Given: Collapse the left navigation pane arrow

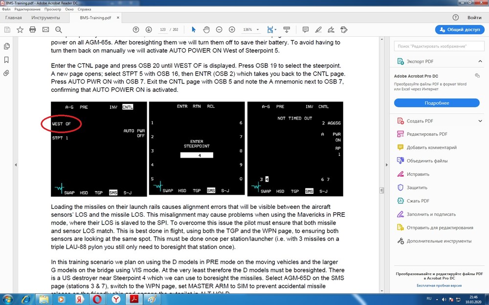Looking at the screenshot, I should click(16, 165).
